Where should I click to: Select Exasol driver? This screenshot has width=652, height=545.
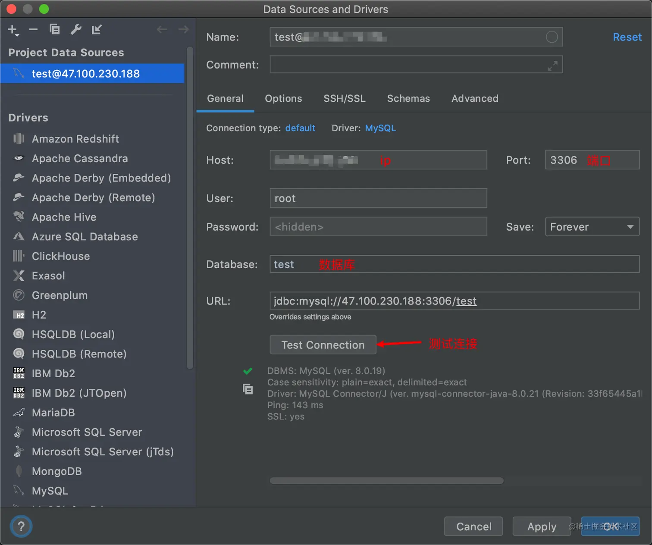(48, 276)
